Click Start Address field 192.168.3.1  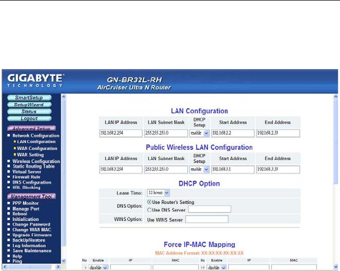233,170
